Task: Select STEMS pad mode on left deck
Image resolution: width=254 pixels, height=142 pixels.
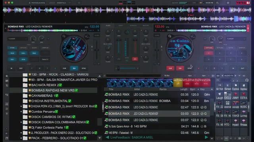Action: tap(12, 48)
